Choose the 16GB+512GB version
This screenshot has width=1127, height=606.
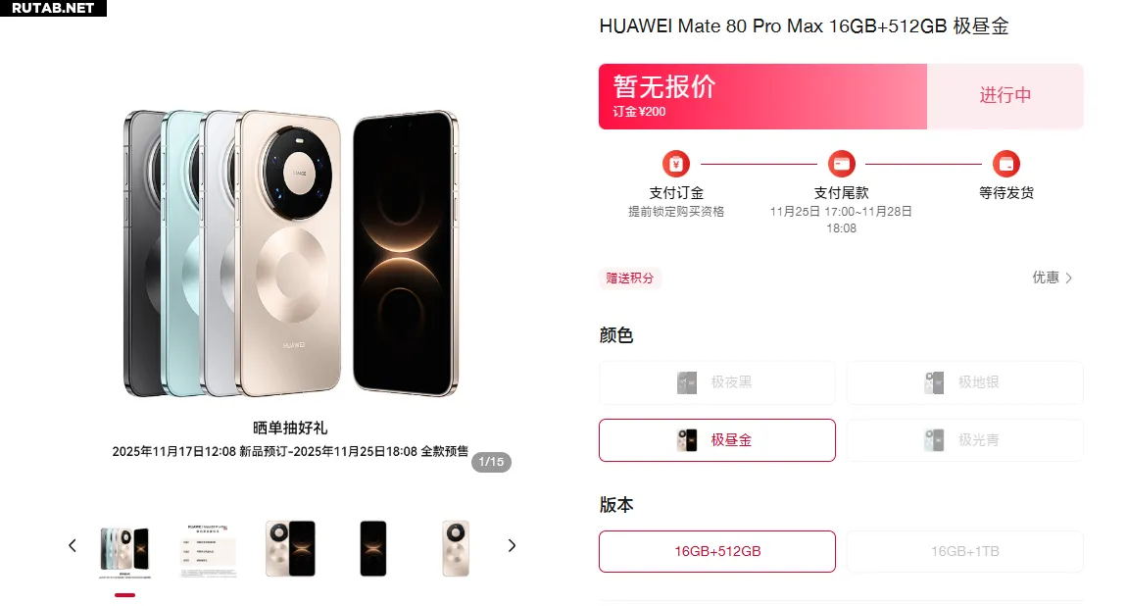pyautogui.click(x=717, y=551)
